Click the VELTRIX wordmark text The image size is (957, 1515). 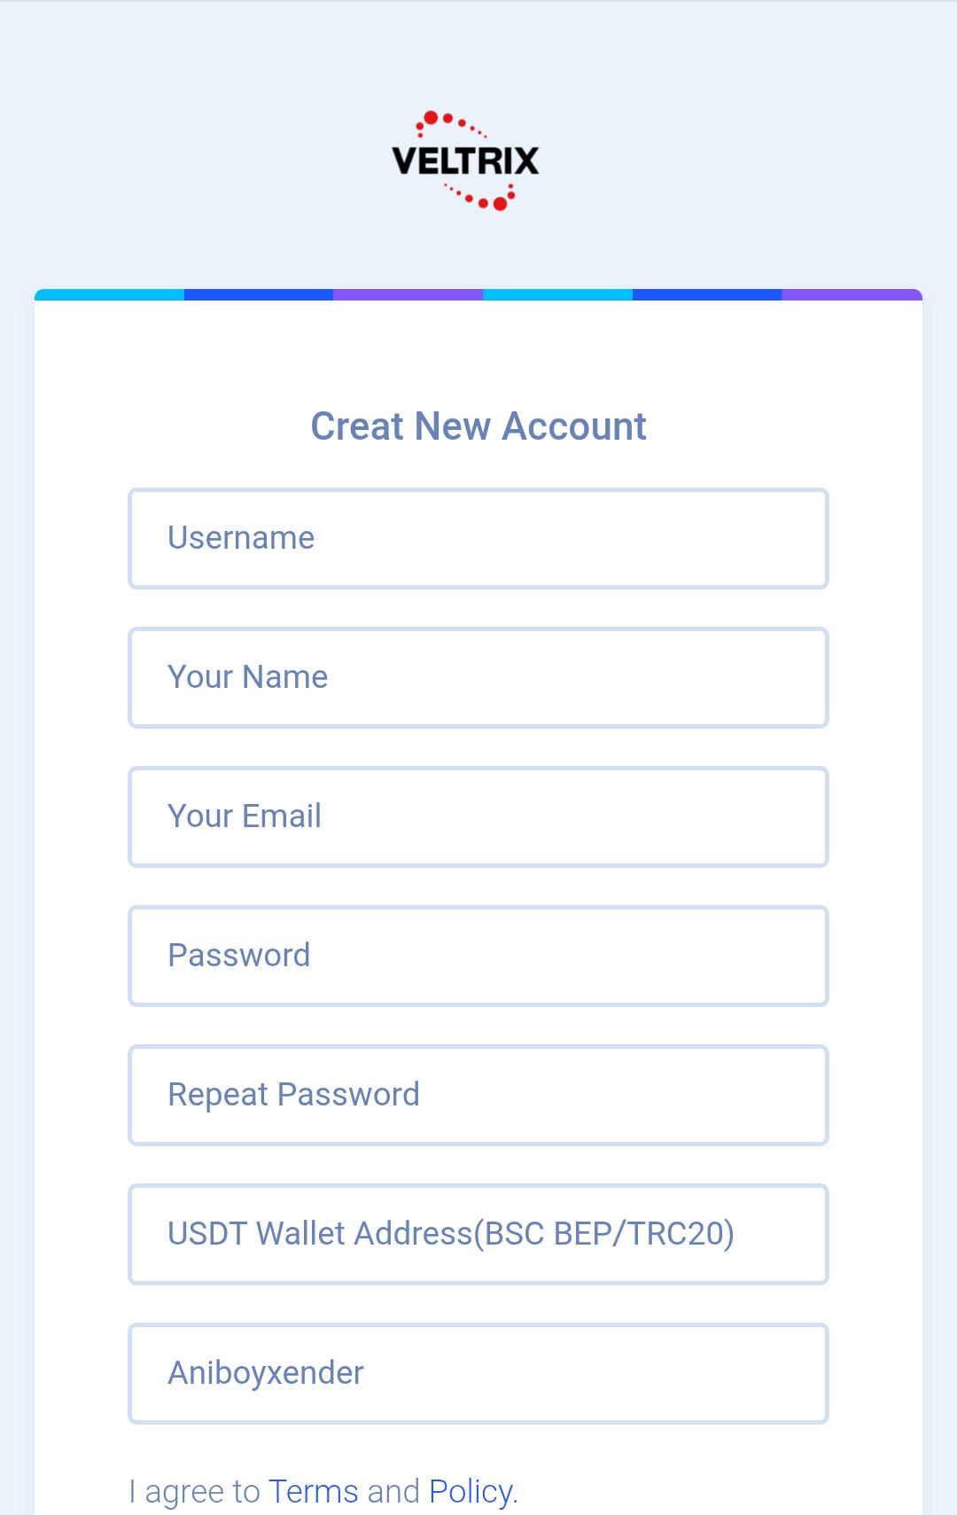[464, 161]
